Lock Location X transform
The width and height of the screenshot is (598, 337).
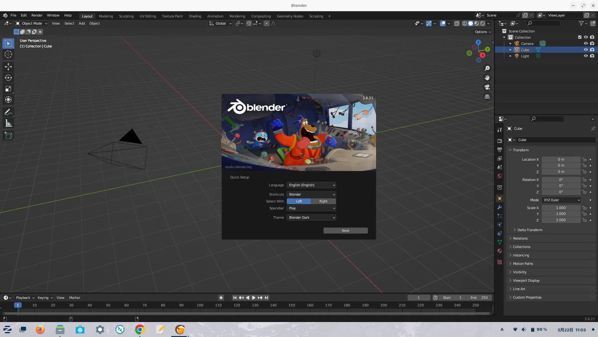(x=585, y=160)
